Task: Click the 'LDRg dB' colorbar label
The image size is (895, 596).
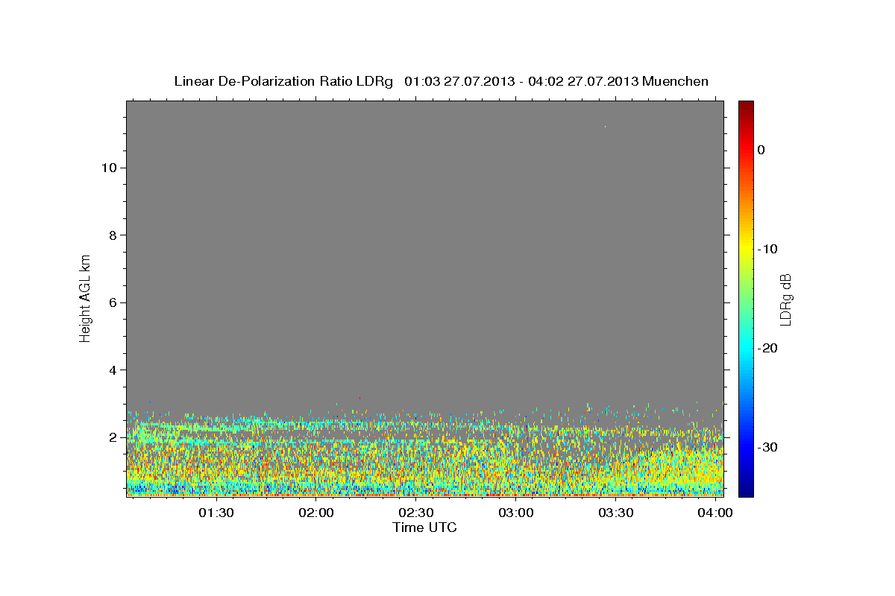Action: click(785, 299)
